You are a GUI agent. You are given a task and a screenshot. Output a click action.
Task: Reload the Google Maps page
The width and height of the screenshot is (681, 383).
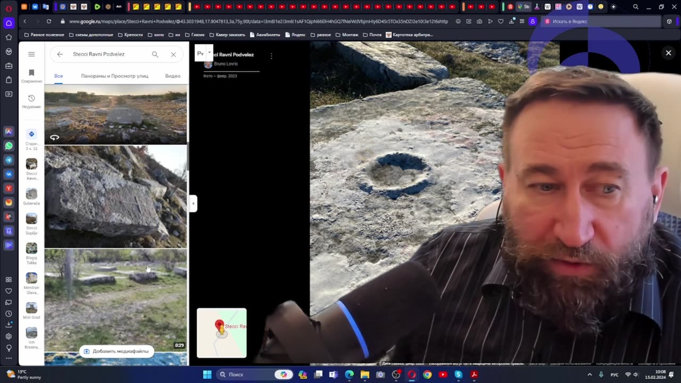[x=48, y=21]
